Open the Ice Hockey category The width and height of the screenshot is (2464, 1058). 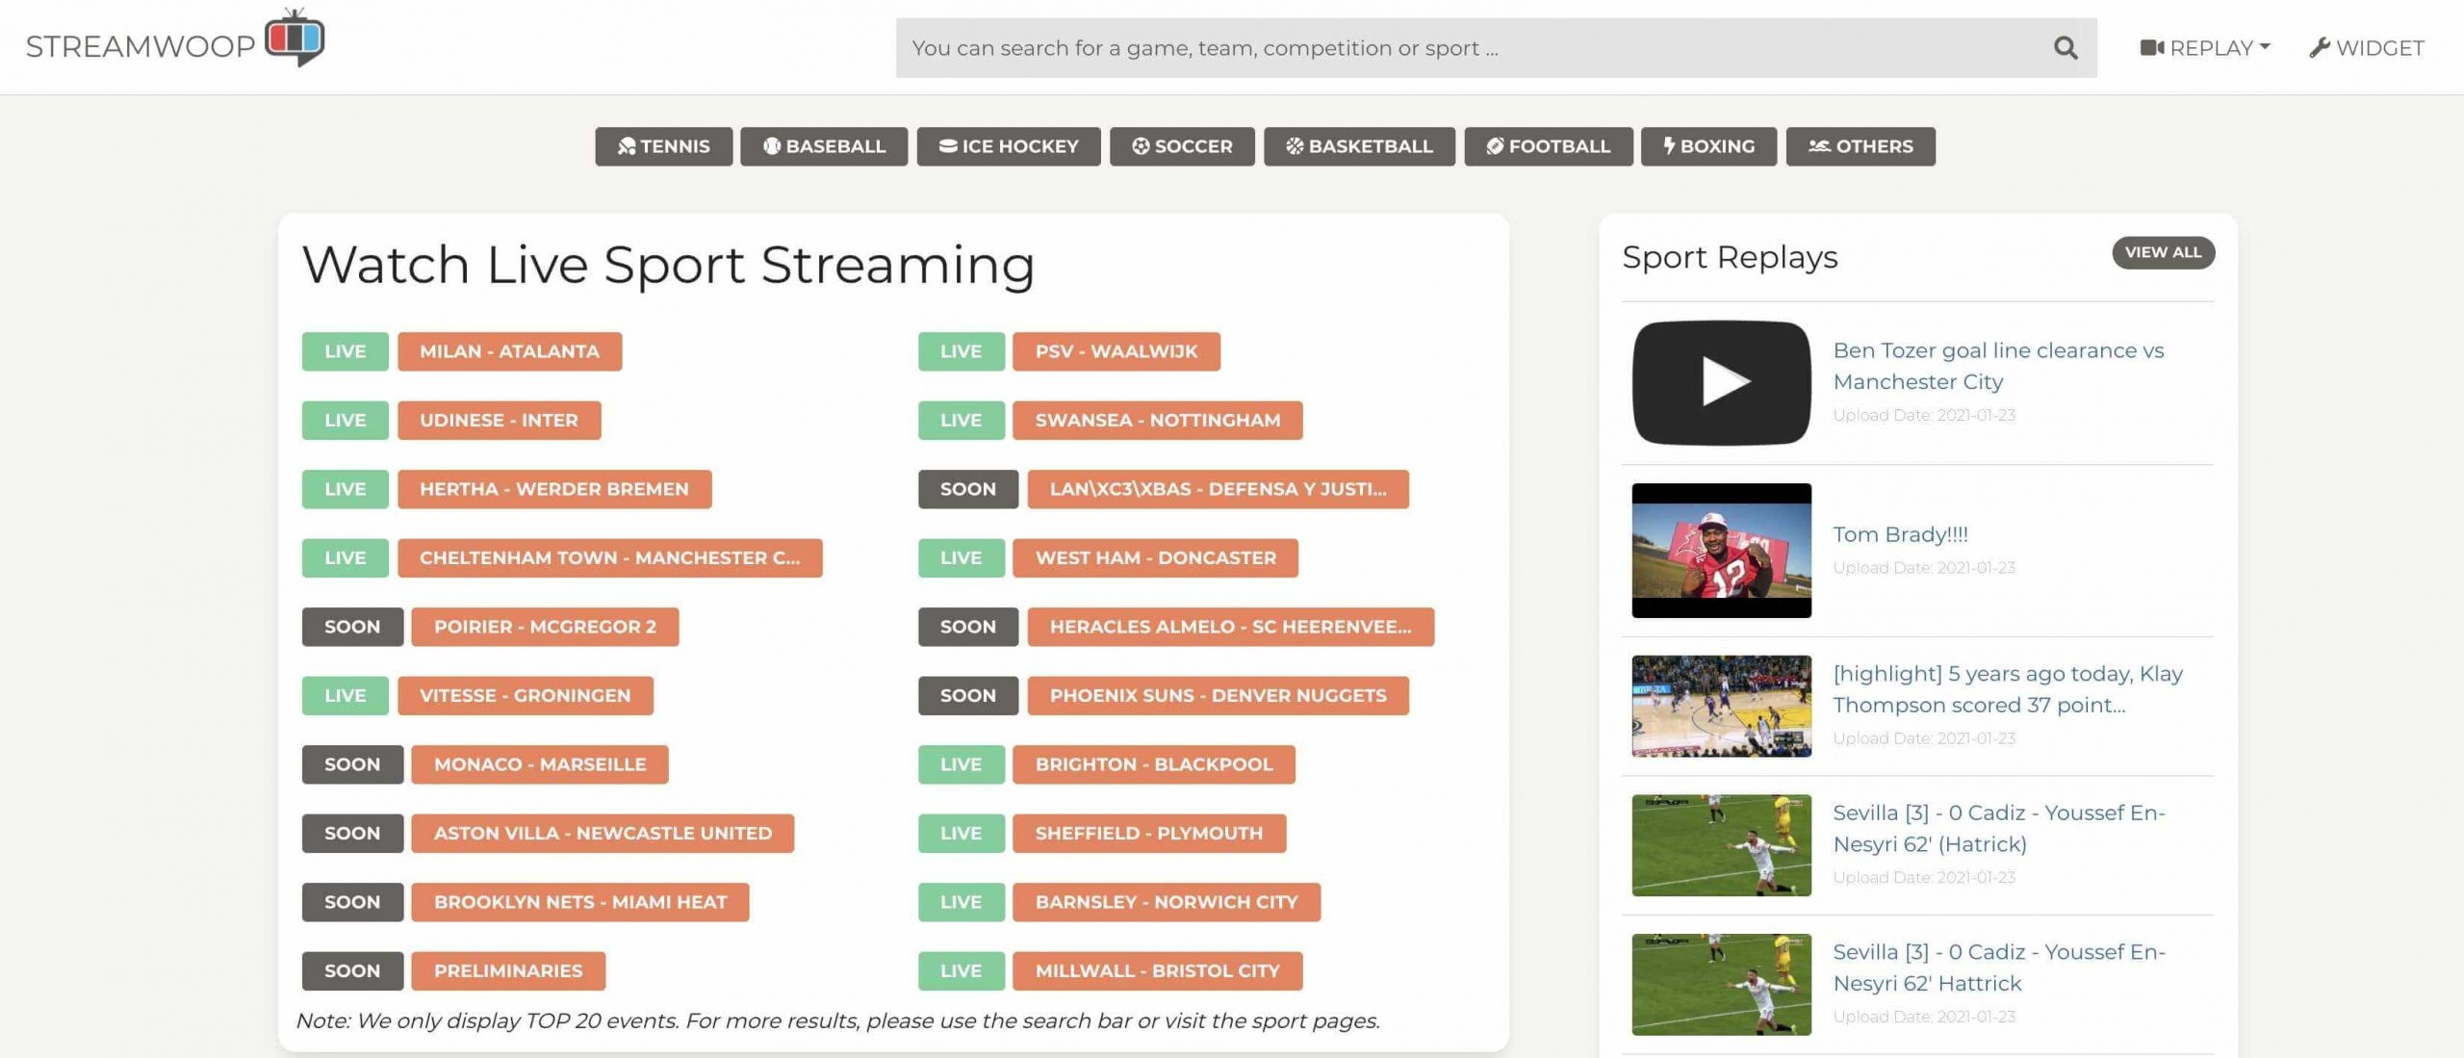click(x=1008, y=146)
